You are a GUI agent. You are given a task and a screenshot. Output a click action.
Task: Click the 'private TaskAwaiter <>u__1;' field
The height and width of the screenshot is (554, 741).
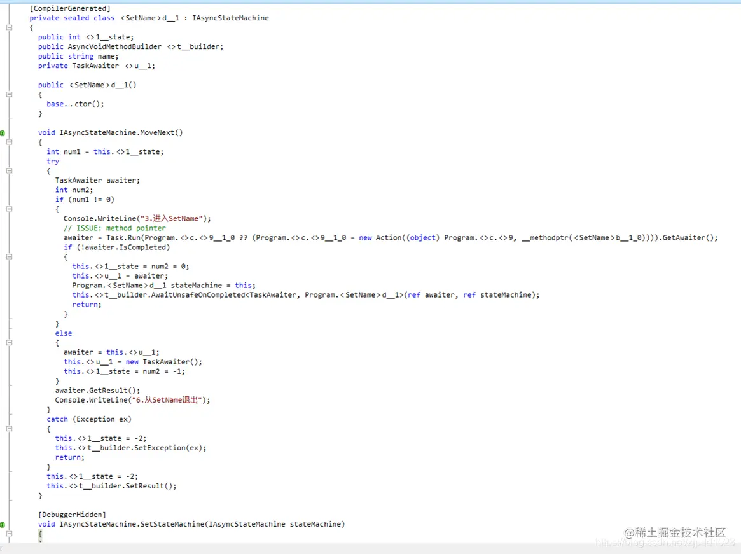(97, 66)
